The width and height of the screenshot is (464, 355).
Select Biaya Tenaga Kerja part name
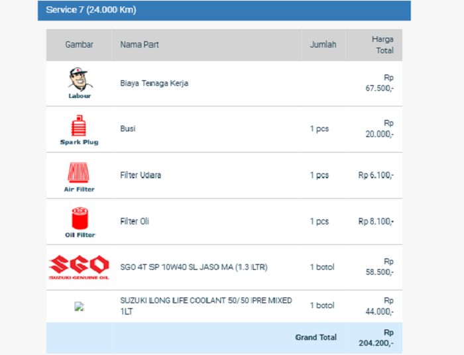click(x=154, y=83)
